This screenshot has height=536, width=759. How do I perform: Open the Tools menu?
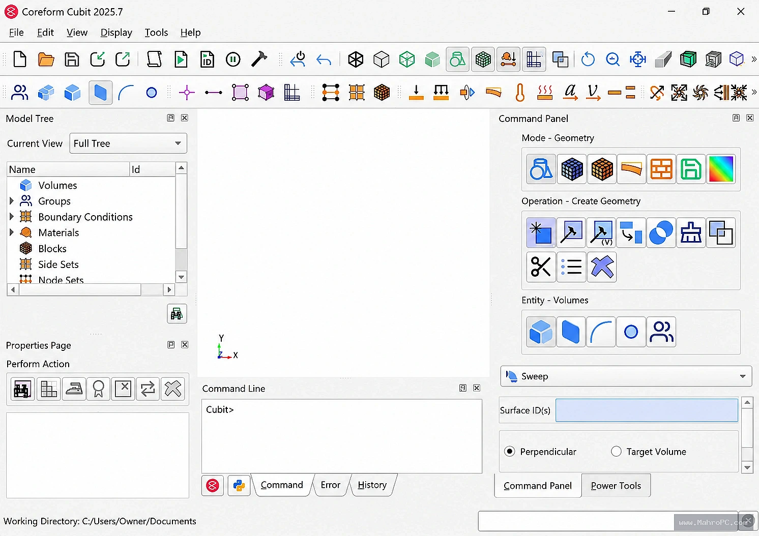[x=156, y=33]
